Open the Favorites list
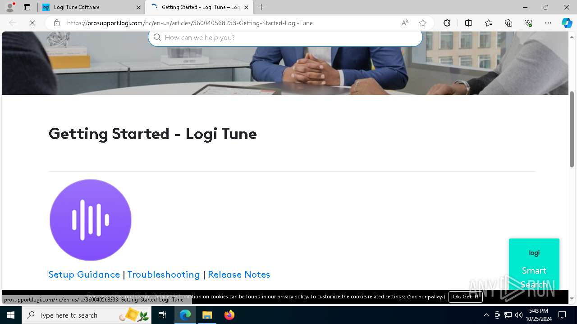This screenshot has width=577, height=324. point(489,23)
